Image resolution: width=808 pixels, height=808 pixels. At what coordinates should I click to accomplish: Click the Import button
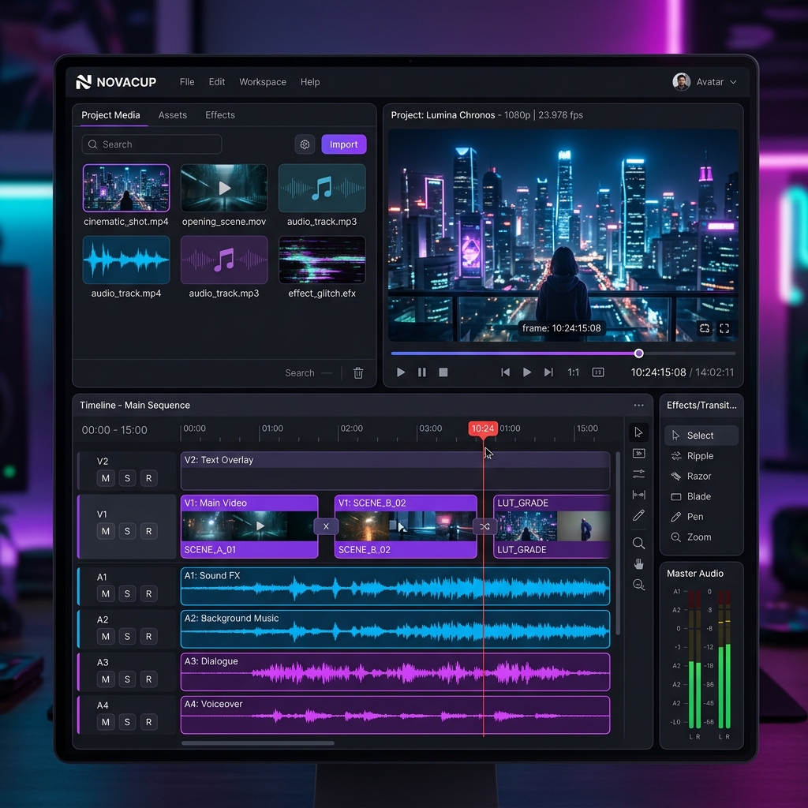pos(344,144)
